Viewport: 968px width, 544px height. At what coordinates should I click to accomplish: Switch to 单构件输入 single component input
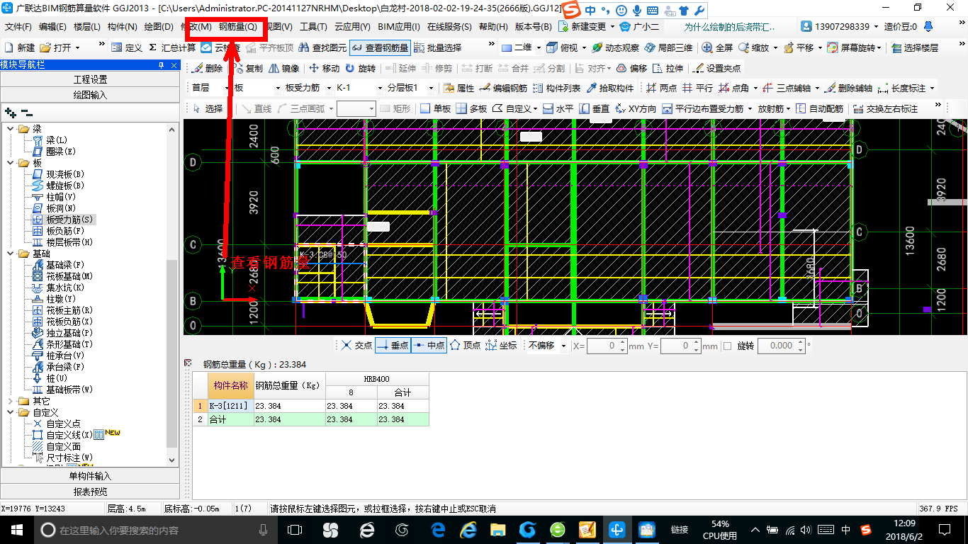click(x=90, y=476)
